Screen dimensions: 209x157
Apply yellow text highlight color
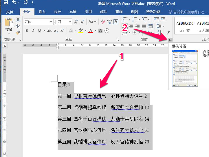[x=81, y=31]
